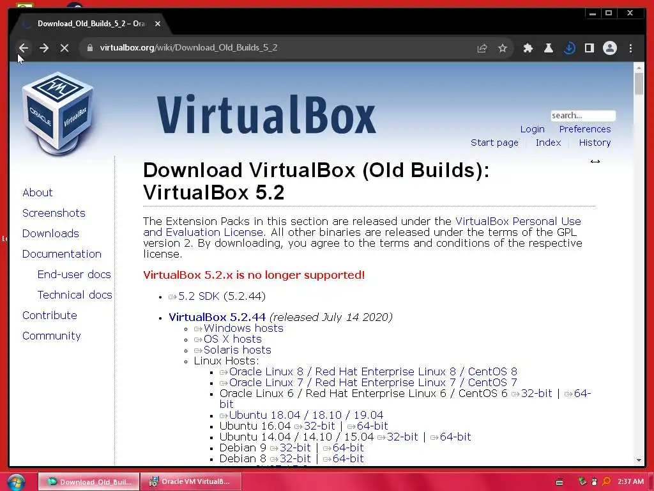
Task: Download OS X hosts installer
Action: click(232, 339)
